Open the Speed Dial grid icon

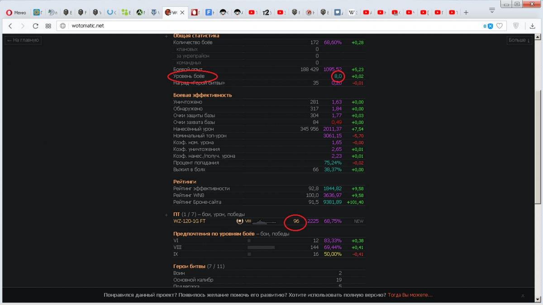48,26
